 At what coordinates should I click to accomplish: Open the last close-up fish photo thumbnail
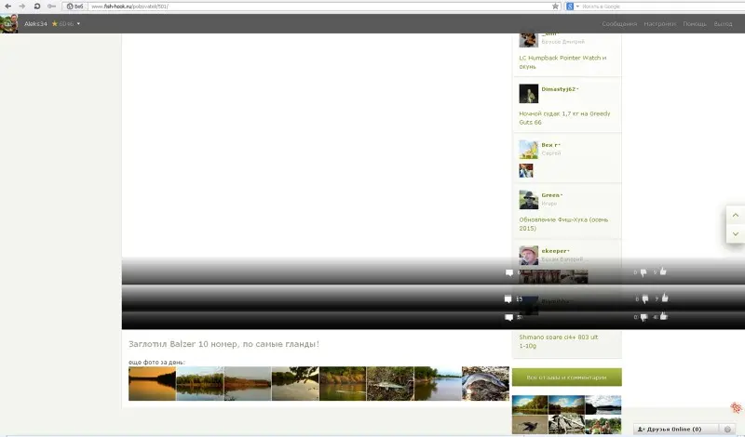[485, 383]
